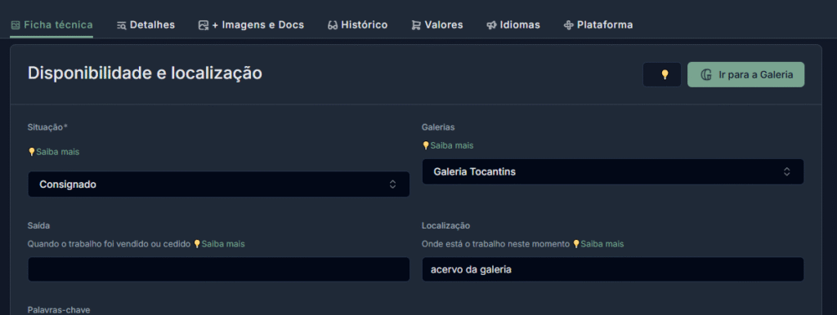Expand the Situação dropdown showing Consignado

219,184
